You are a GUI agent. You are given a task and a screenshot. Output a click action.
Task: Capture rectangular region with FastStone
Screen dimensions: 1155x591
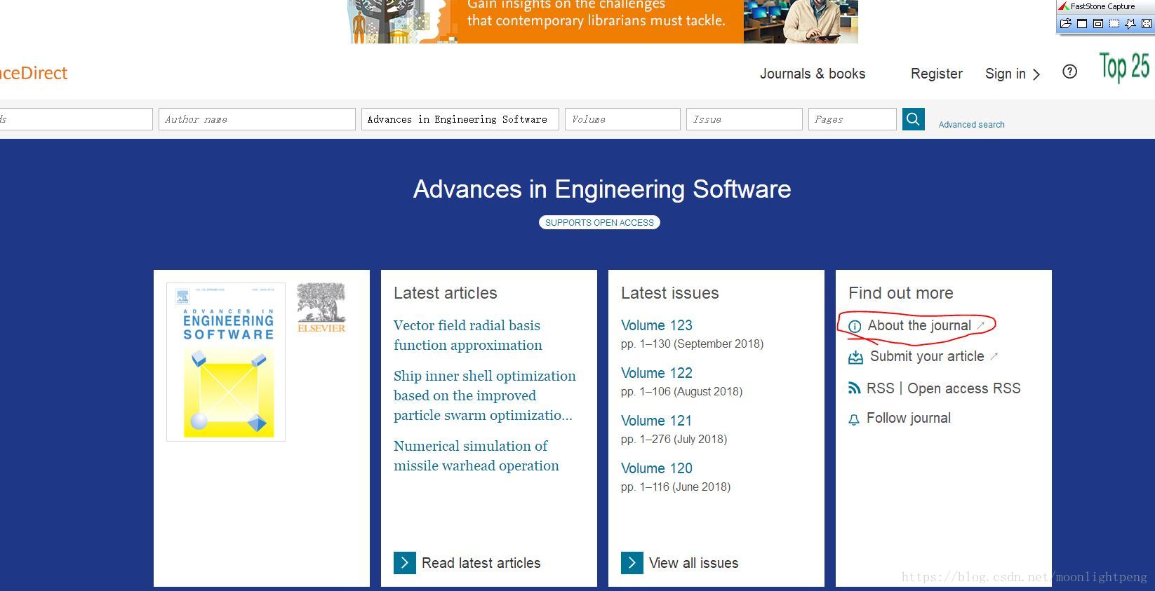[x=1114, y=23]
